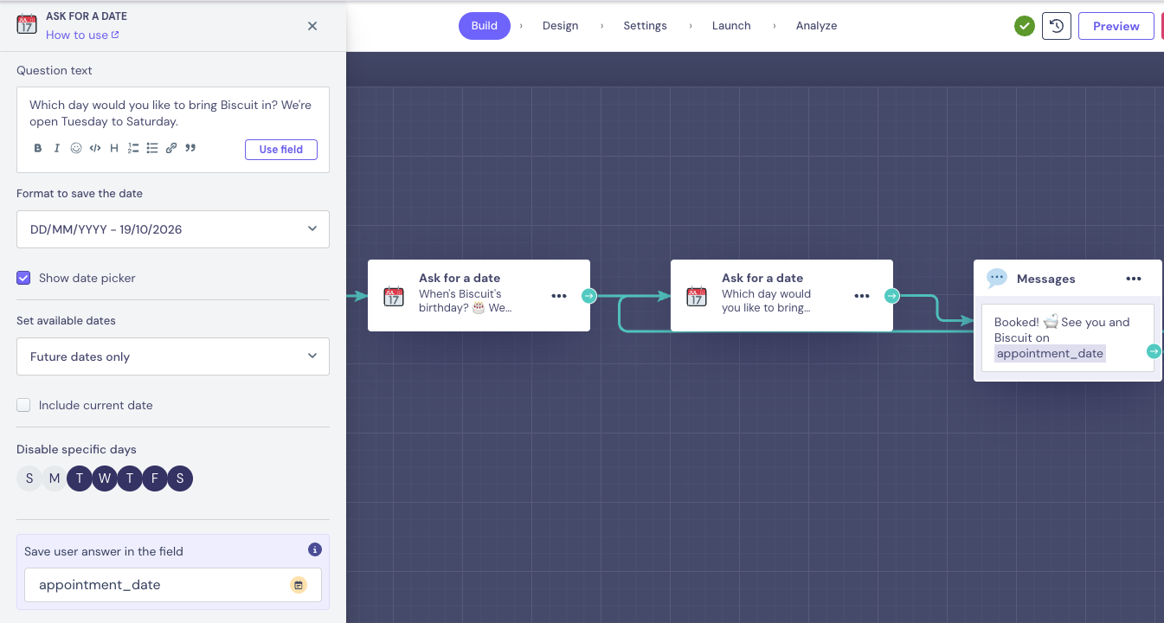Close the Ask for a date panel
1164x623 pixels.
click(x=312, y=26)
